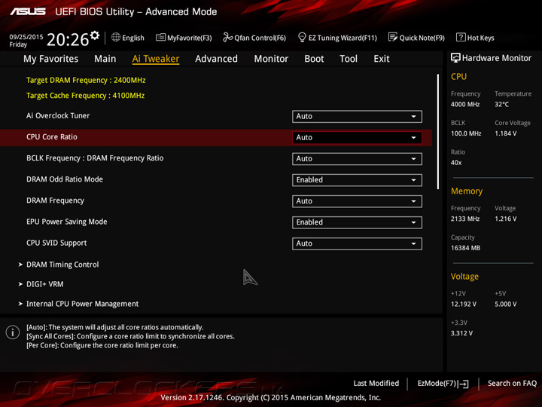Click the BCLK value 100.0 MHz
542x407 pixels.
tap(466, 133)
